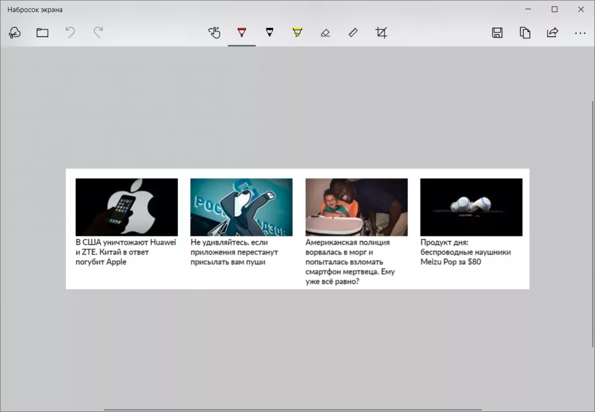Screen dimensions: 595x412
Task: Toggle the ruler tool
Action: click(x=353, y=33)
